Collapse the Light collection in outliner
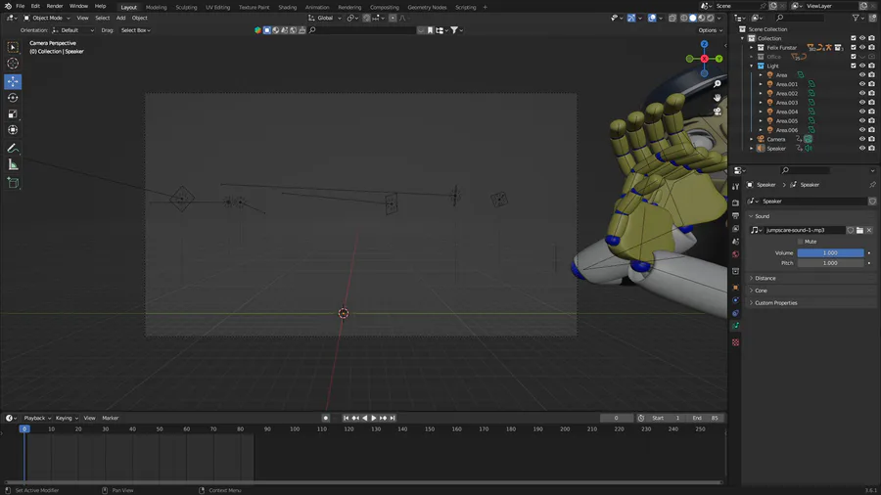Screen dimensions: 881x495 [752, 66]
